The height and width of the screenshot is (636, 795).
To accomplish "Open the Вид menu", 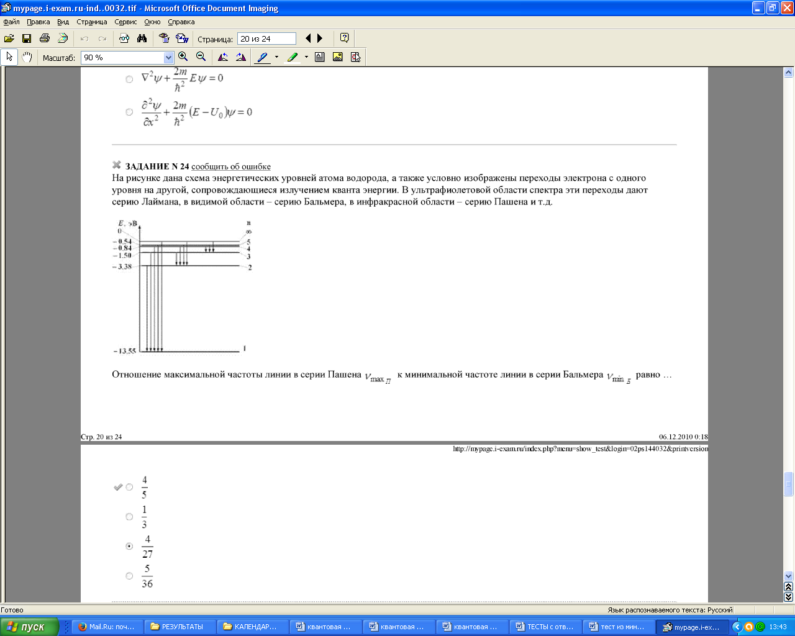I will 63,22.
